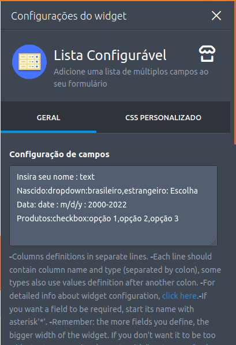Click the Lista Configurável round widget icon

point(29,62)
